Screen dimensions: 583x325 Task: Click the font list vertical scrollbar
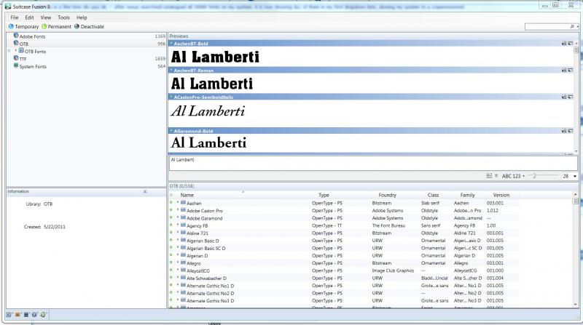point(575,249)
